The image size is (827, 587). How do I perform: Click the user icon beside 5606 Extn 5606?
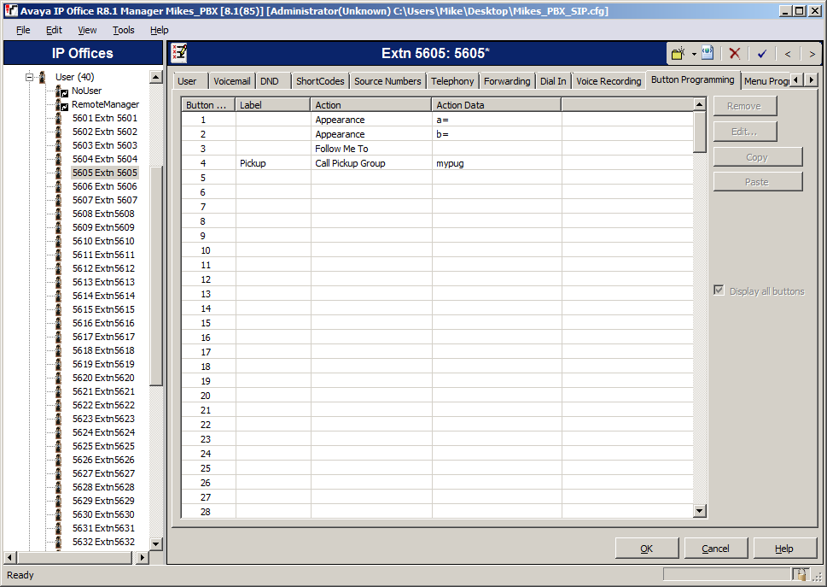click(x=59, y=187)
